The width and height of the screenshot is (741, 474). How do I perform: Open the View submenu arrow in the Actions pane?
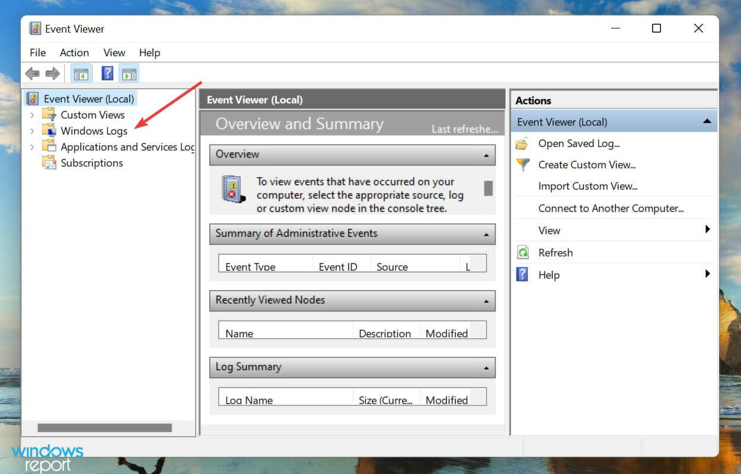[x=707, y=230]
